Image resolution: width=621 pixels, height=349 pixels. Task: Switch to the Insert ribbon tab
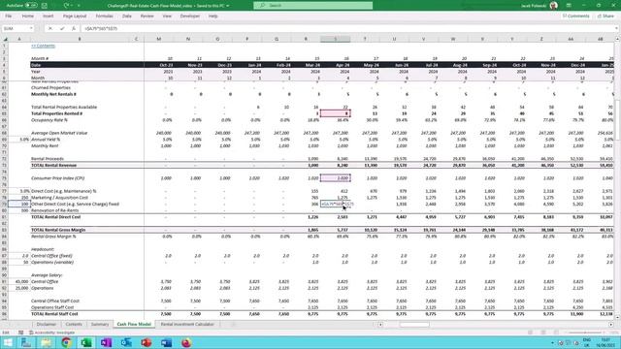[x=48, y=16]
